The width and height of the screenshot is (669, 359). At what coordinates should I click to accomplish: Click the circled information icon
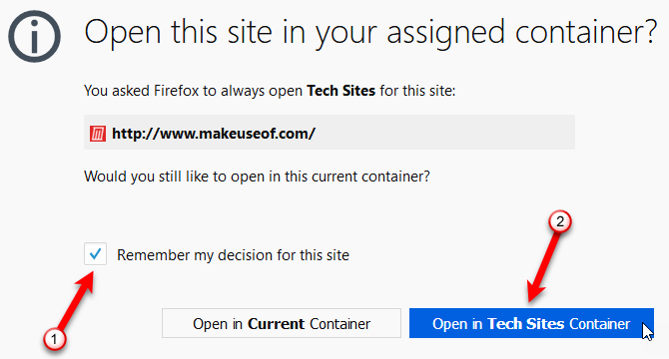pyautogui.click(x=35, y=36)
